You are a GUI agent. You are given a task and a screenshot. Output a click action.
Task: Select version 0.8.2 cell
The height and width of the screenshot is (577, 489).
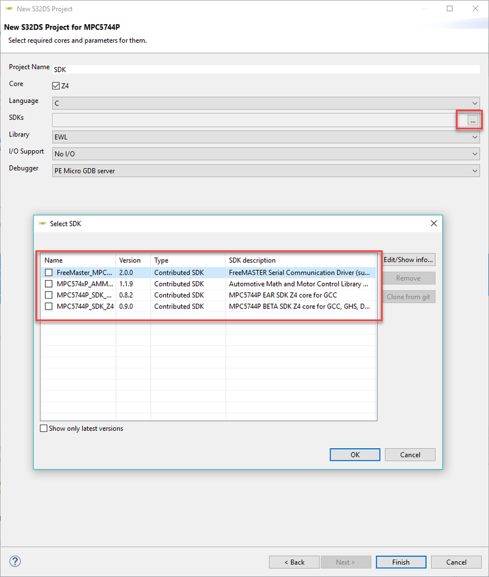click(126, 295)
